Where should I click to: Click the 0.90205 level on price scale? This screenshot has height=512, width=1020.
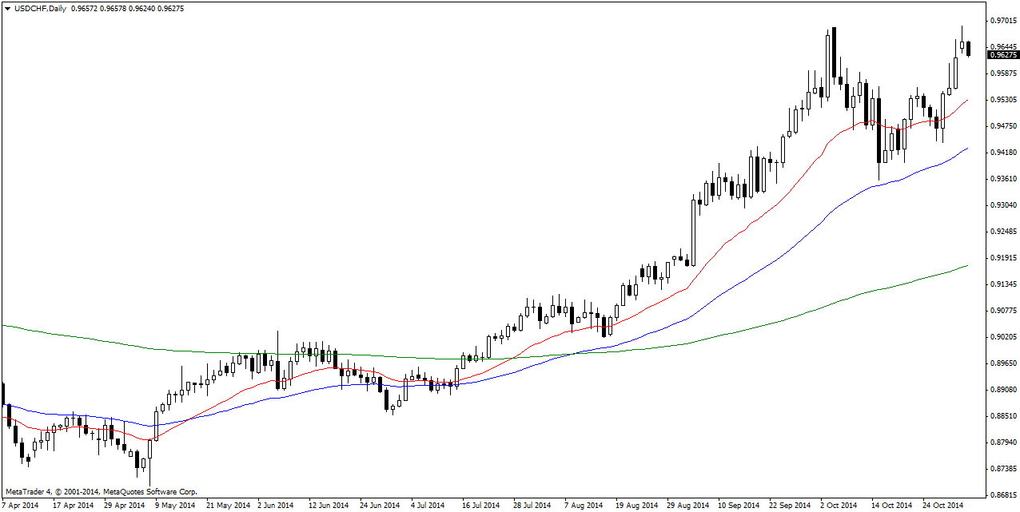tap(1004, 337)
